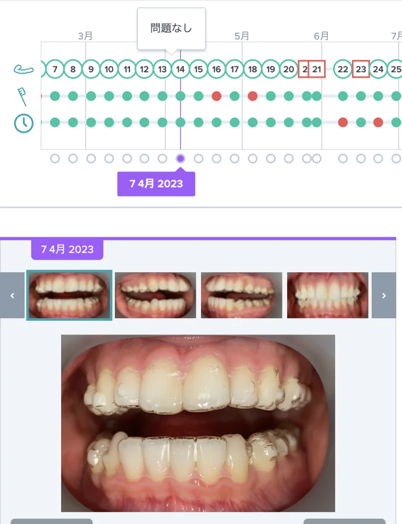Click the clock wear-time icon
Image resolution: width=402 pixels, height=524 pixels.
click(23, 123)
